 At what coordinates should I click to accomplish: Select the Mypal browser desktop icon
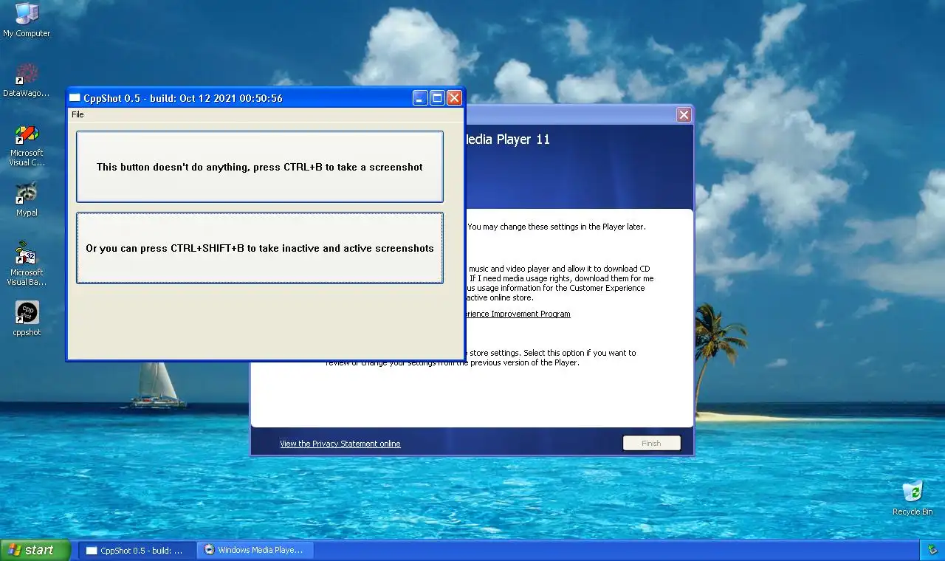(27, 199)
